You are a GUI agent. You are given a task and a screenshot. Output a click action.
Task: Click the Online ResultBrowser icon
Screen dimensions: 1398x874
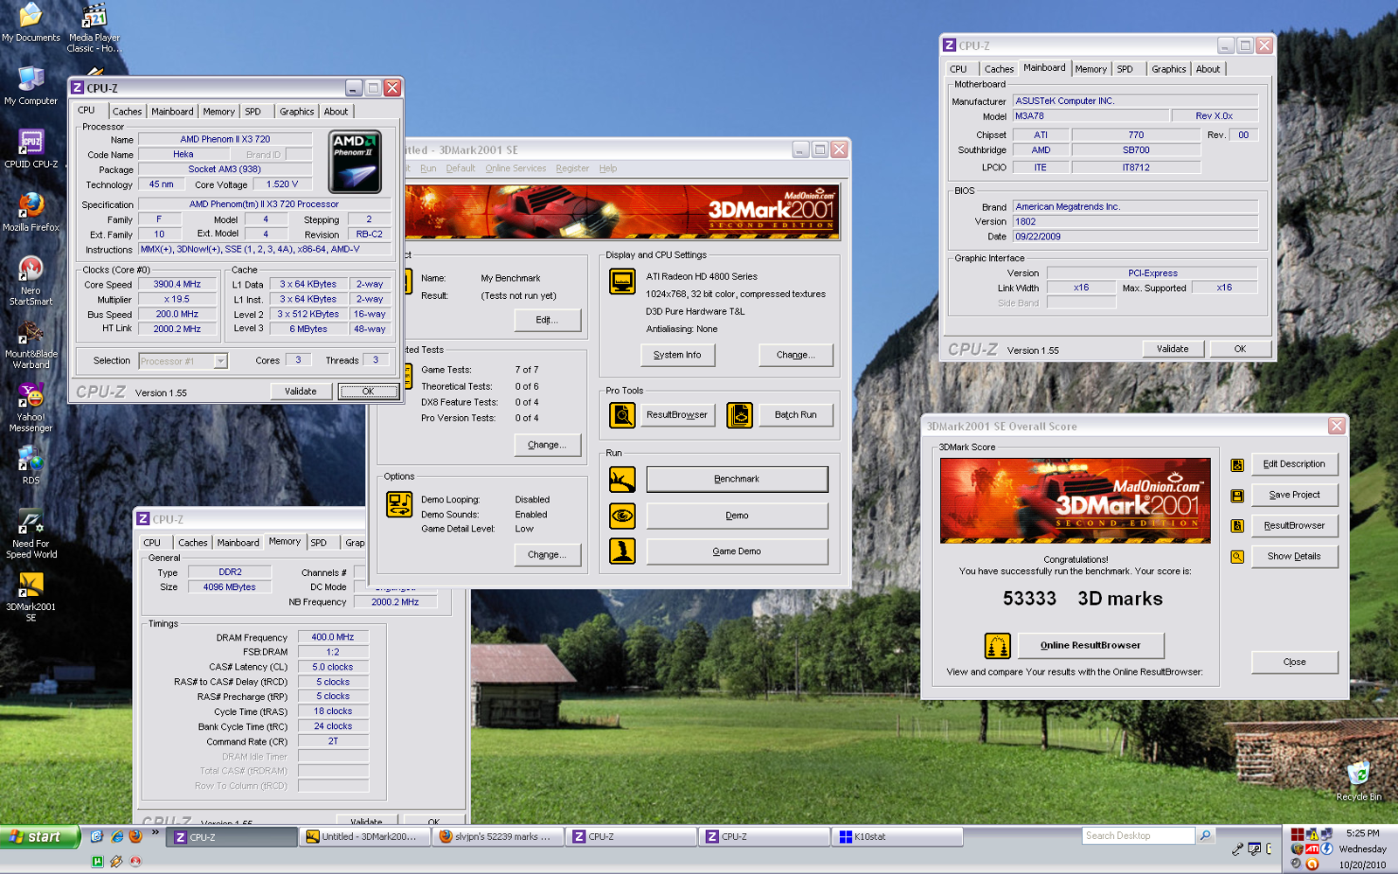tap(998, 646)
